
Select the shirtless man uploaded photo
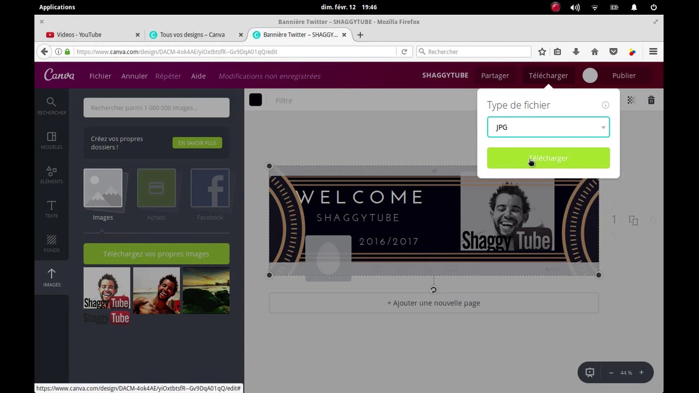[x=156, y=290]
